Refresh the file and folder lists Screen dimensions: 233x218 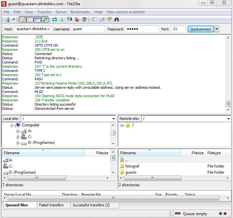coord(55,19)
